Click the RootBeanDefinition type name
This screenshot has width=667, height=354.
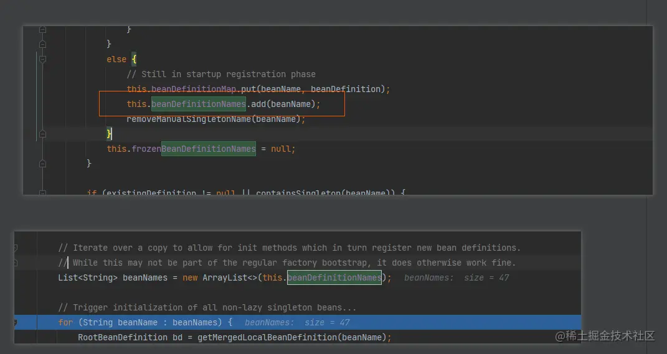(x=123, y=337)
